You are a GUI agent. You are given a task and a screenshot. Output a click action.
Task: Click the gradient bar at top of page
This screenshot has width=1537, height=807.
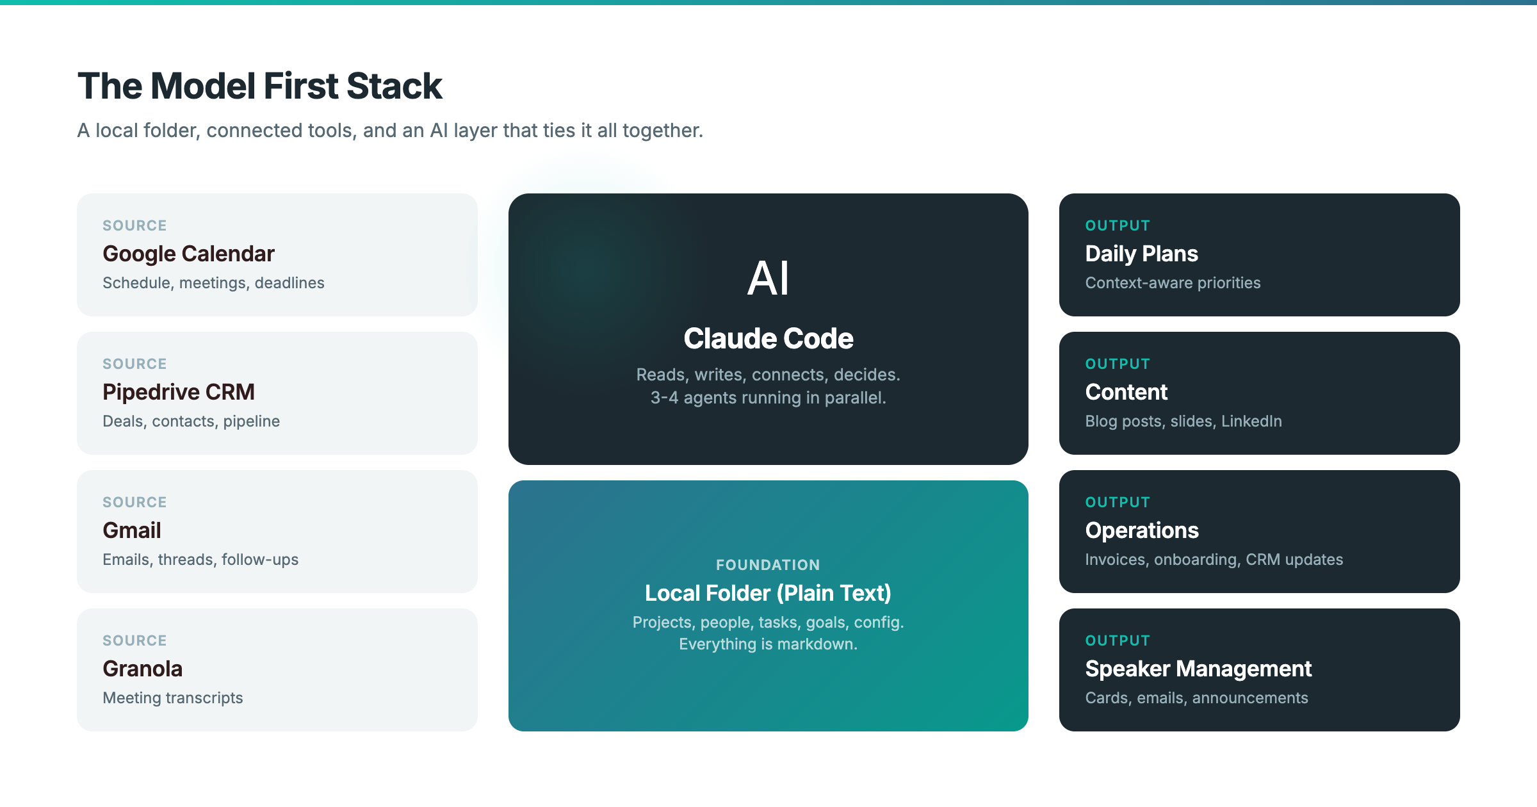[x=768, y=3]
